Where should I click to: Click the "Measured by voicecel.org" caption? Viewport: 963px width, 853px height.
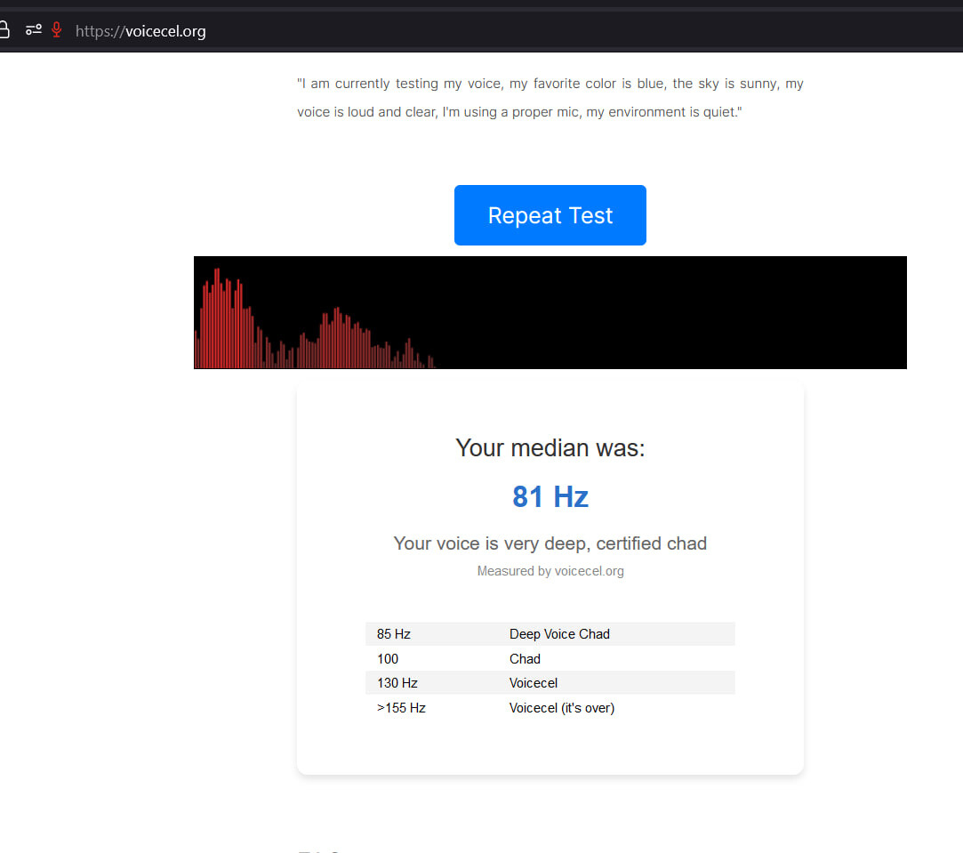pyautogui.click(x=550, y=571)
